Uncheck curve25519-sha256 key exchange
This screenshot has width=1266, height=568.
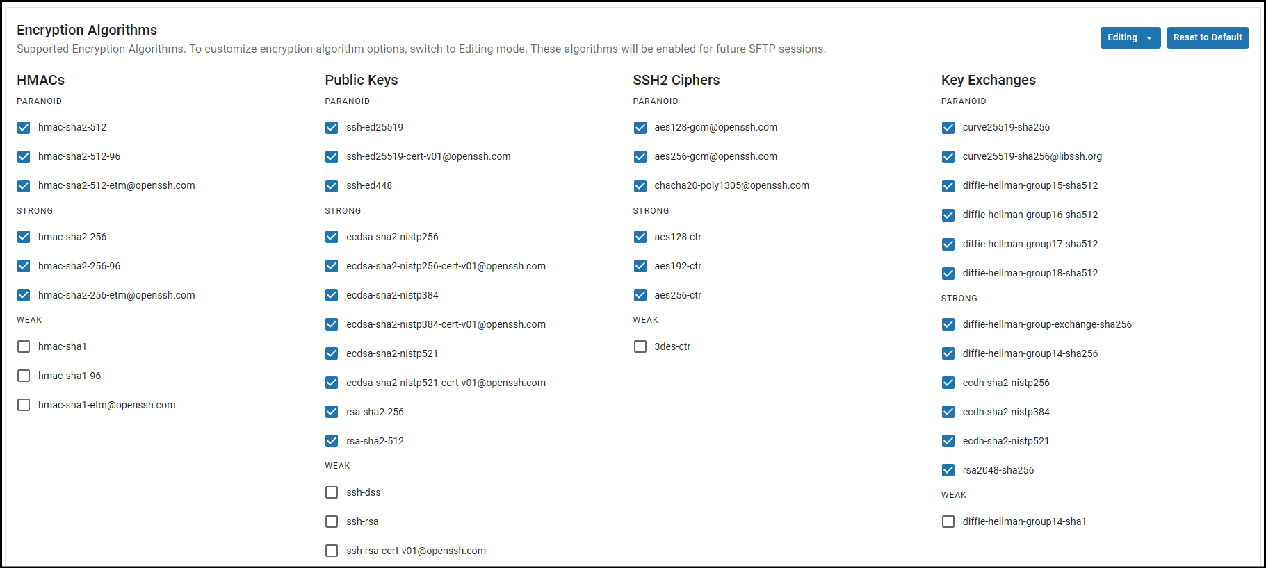[948, 128]
